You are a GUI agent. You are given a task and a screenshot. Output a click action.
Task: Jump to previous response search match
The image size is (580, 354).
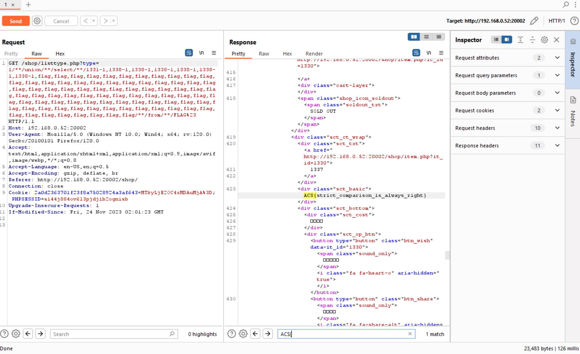(255, 334)
